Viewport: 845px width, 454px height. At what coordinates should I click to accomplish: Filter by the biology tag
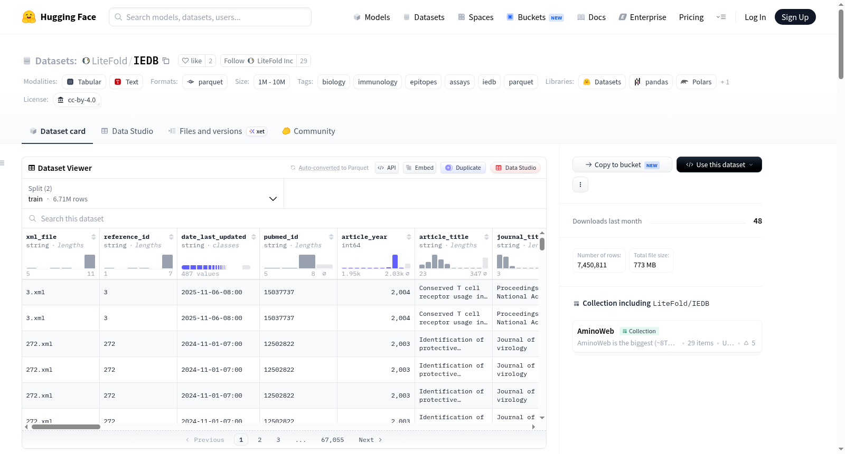[x=334, y=82]
